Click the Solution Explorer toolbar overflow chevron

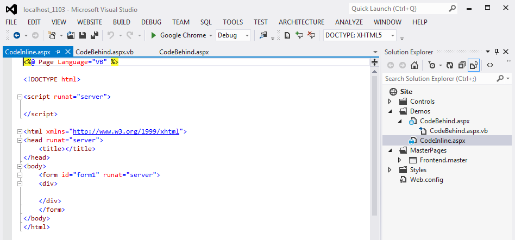(x=509, y=62)
